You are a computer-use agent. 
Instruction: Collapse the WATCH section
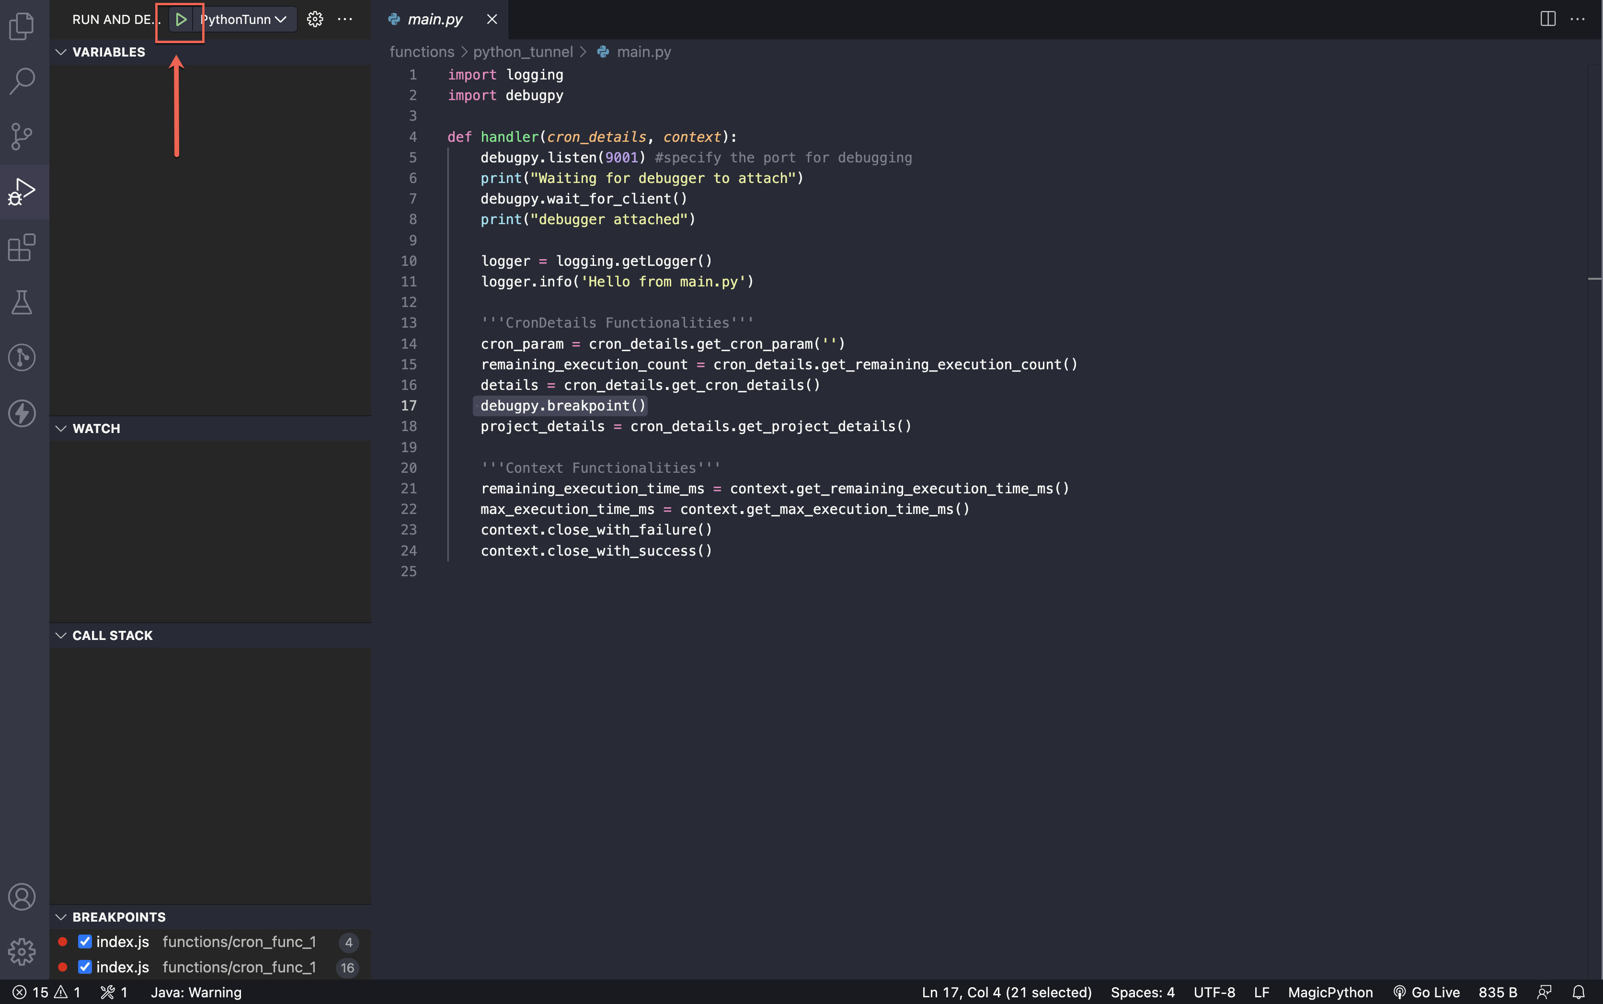point(210,428)
